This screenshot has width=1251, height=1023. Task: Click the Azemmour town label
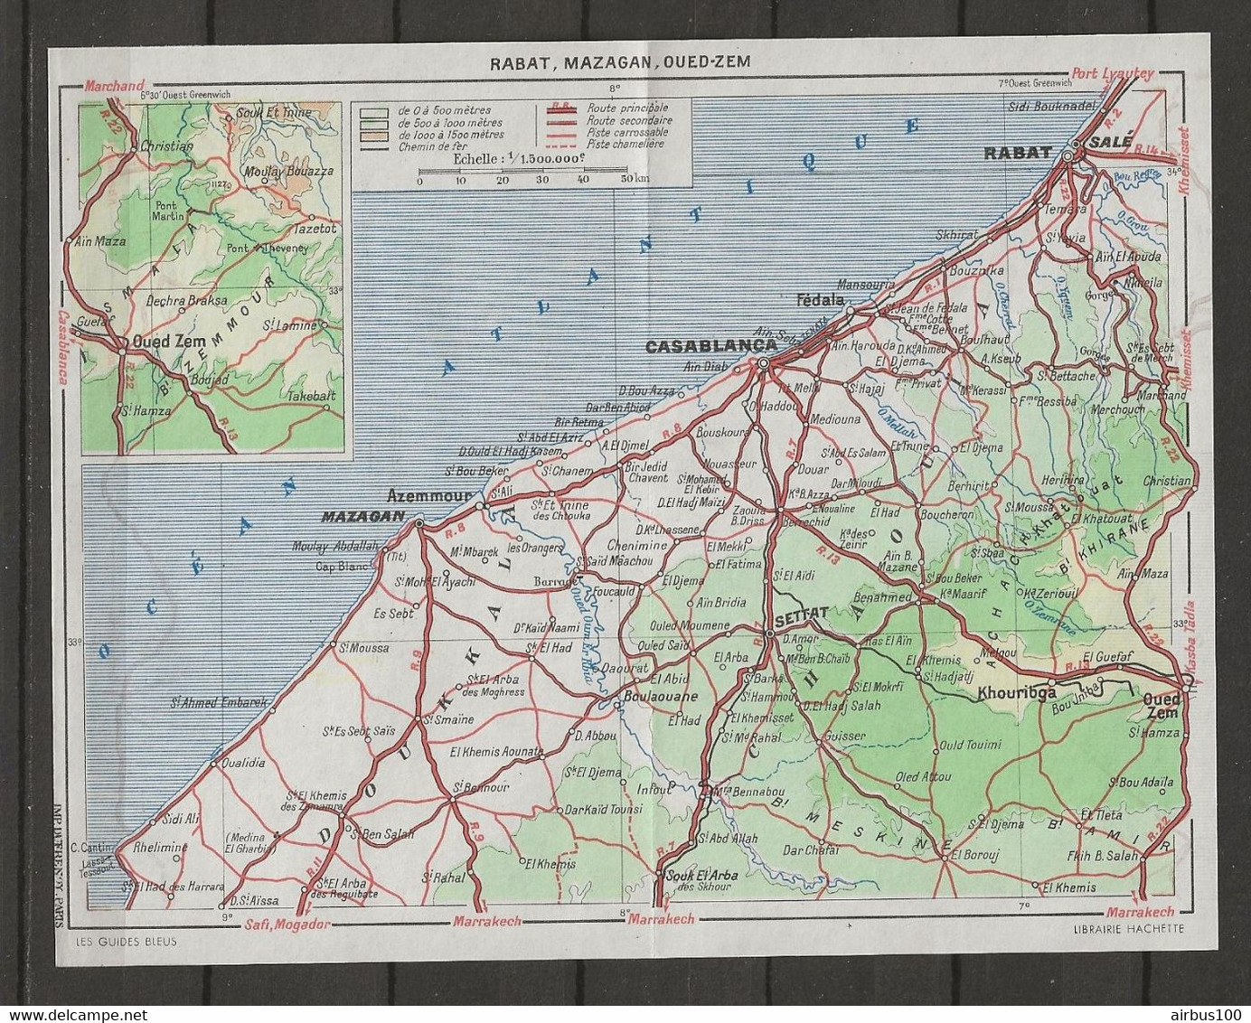[x=429, y=495]
